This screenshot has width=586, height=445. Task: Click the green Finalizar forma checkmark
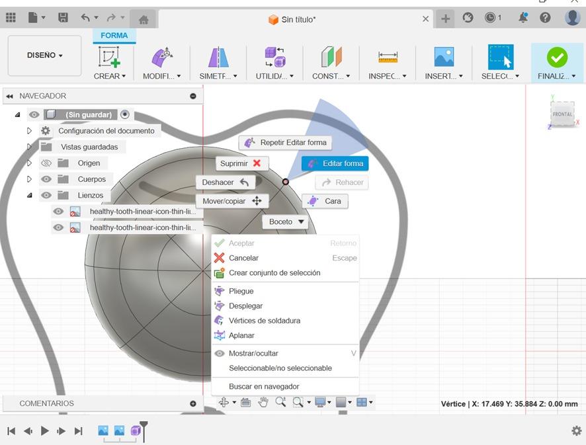pos(557,58)
